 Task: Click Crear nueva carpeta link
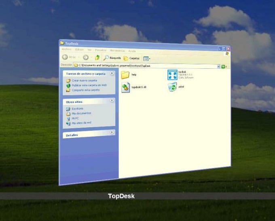85,80
